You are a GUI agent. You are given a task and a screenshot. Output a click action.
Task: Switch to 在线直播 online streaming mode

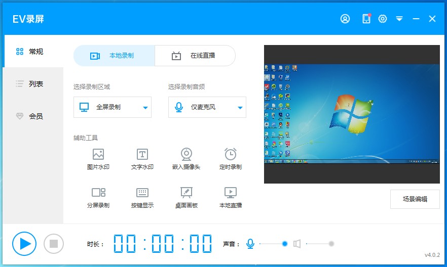pyautogui.click(x=195, y=56)
